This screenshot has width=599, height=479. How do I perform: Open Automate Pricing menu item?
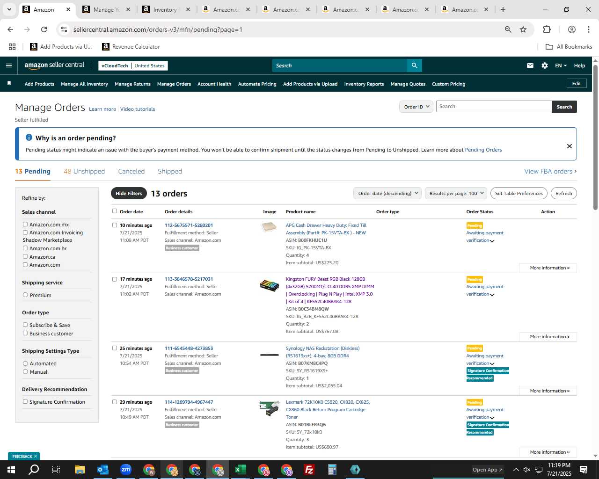coord(257,84)
